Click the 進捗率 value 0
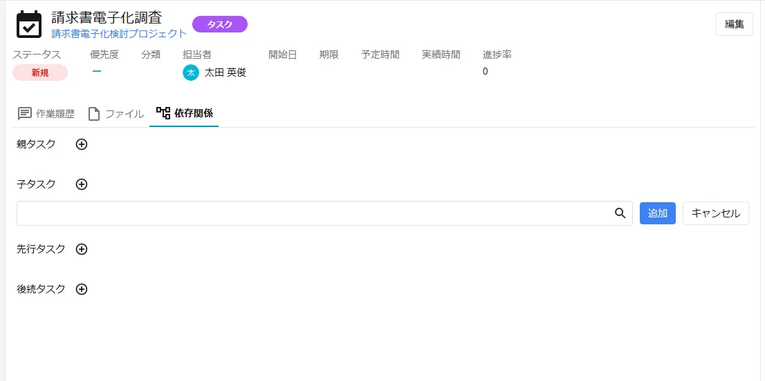Screen dimensions: 765x381 click(x=485, y=72)
